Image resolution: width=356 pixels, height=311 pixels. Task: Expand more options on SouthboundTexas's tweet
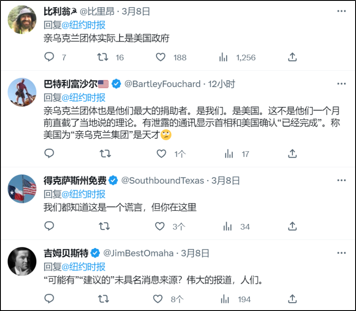click(341, 180)
